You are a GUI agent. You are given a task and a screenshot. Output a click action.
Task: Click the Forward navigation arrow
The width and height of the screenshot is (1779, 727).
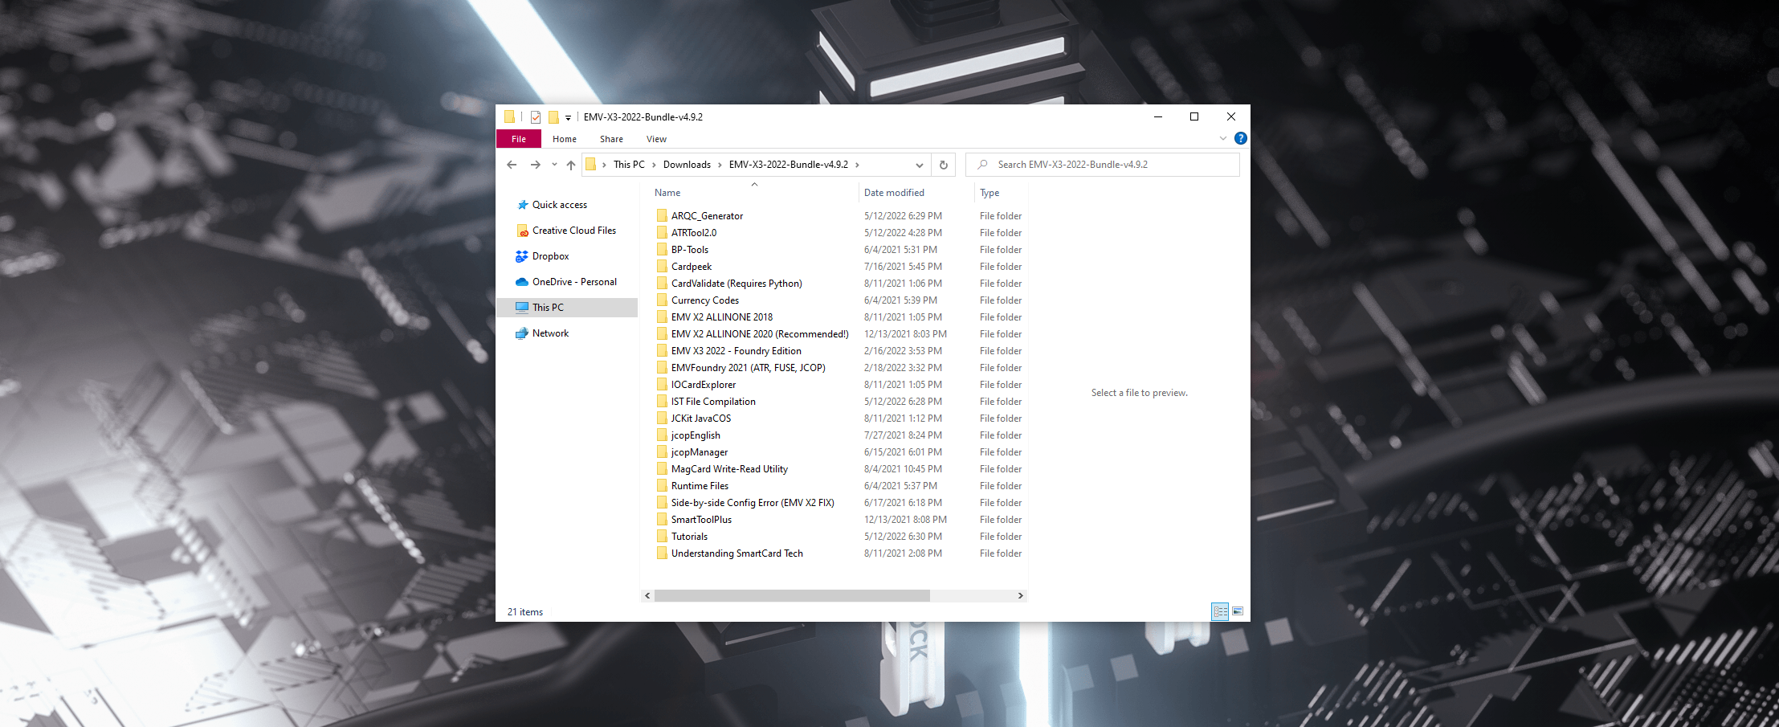point(535,165)
